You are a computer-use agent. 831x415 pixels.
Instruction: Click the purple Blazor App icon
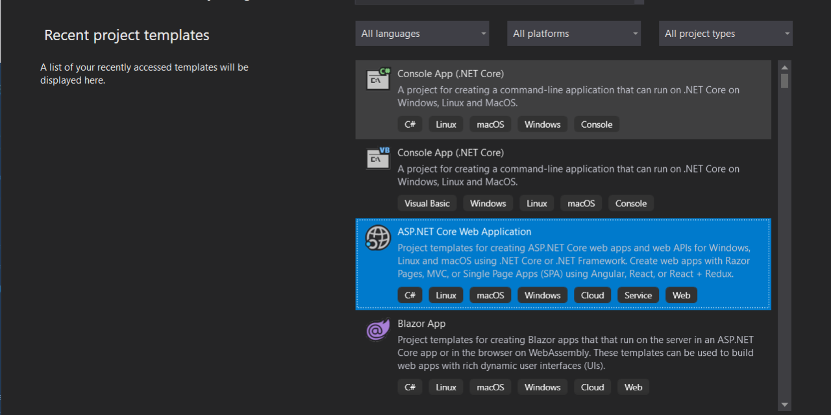pos(378,330)
